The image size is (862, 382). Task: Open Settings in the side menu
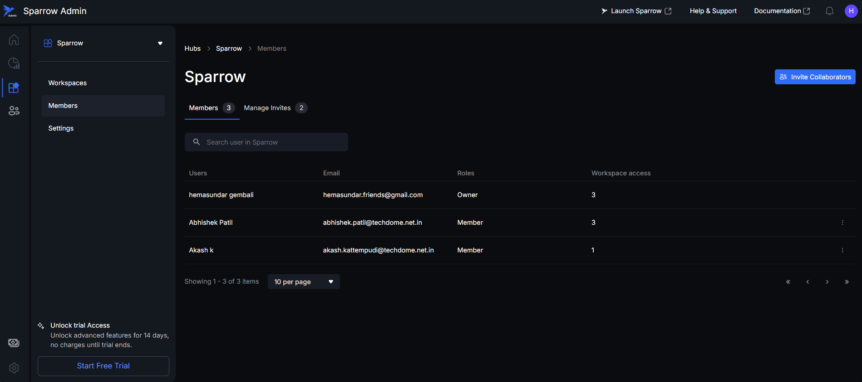click(61, 128)
